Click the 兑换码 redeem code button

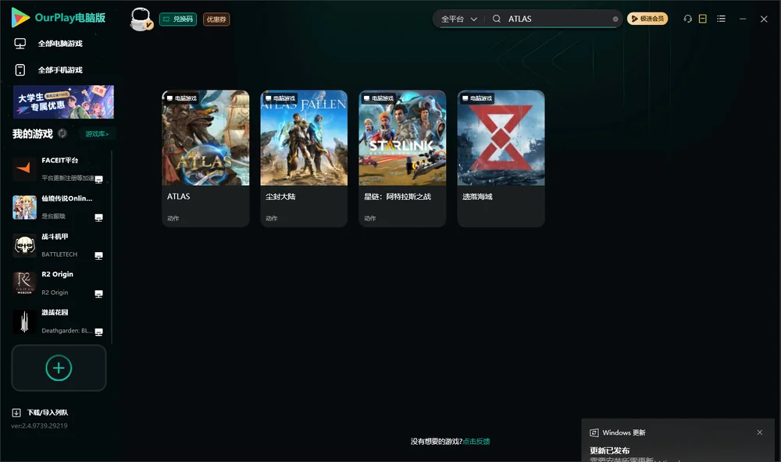point(178,19)
